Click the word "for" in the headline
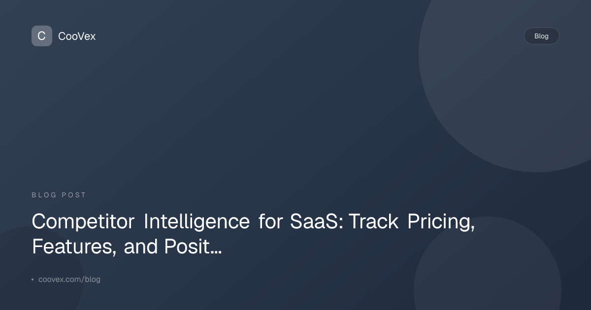This screenshot has height=310, width=591. (x=269, y=222)
